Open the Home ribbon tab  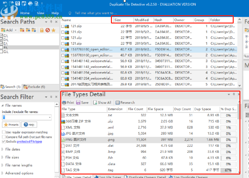(x=25, y=13)
